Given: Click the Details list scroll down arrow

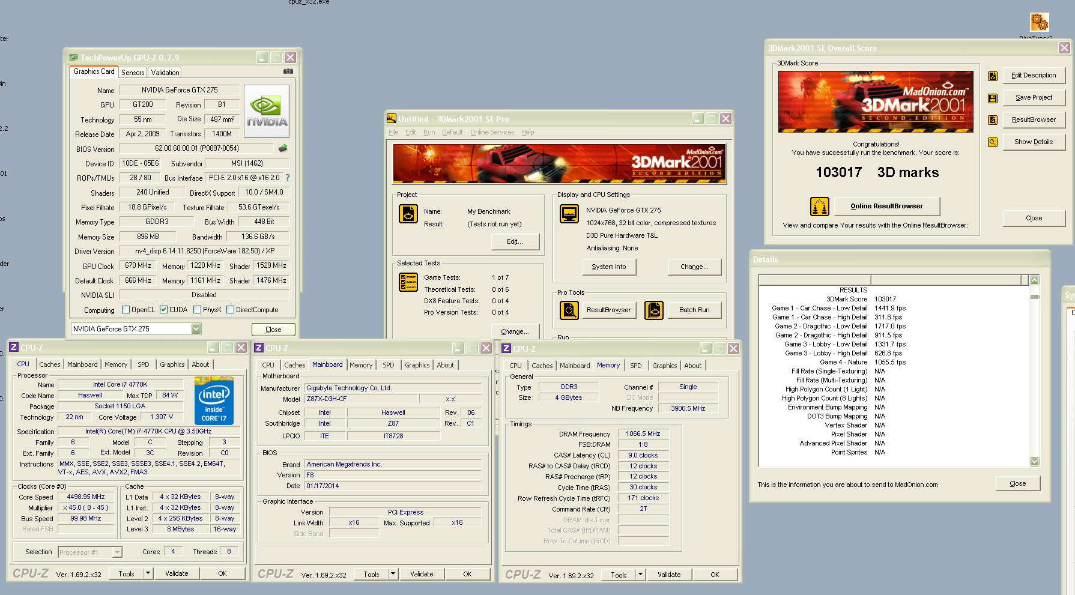Looking at the screenshot, I should click(1034, 461).
